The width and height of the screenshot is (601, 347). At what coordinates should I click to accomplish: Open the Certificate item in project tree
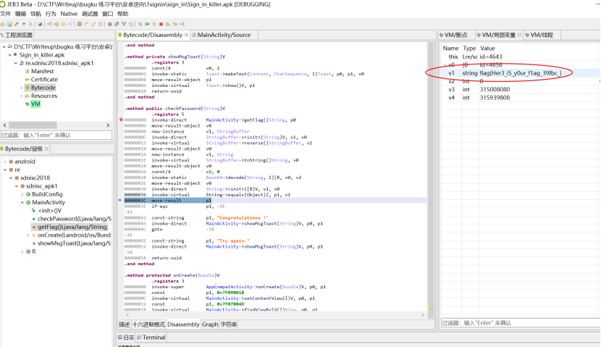coord(46,79)
